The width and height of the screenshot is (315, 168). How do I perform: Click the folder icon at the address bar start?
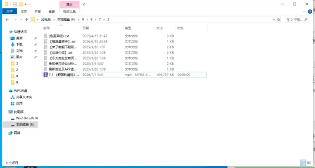(x=33, y=19)
